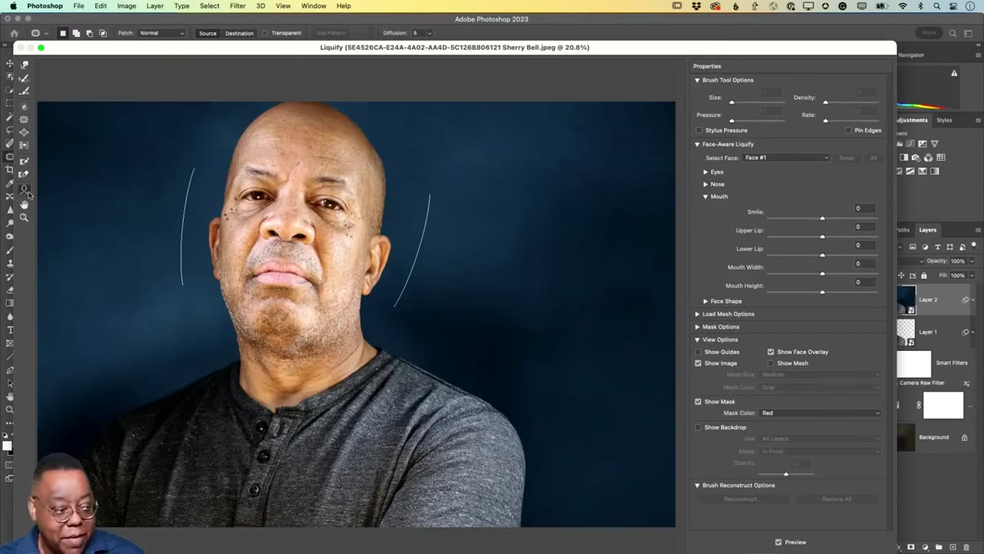This screenshot has height=554, width=984.
Task: Click the Photoshop home icon
Action: click(x=14, y=34)
